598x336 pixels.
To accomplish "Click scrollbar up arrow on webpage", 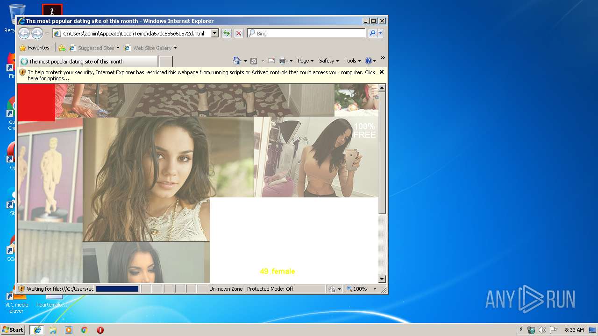I will (x=382, y=88).
